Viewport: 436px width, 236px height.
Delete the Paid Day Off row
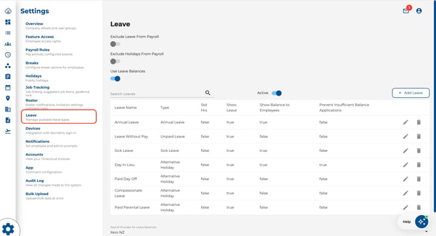[419, 179]
